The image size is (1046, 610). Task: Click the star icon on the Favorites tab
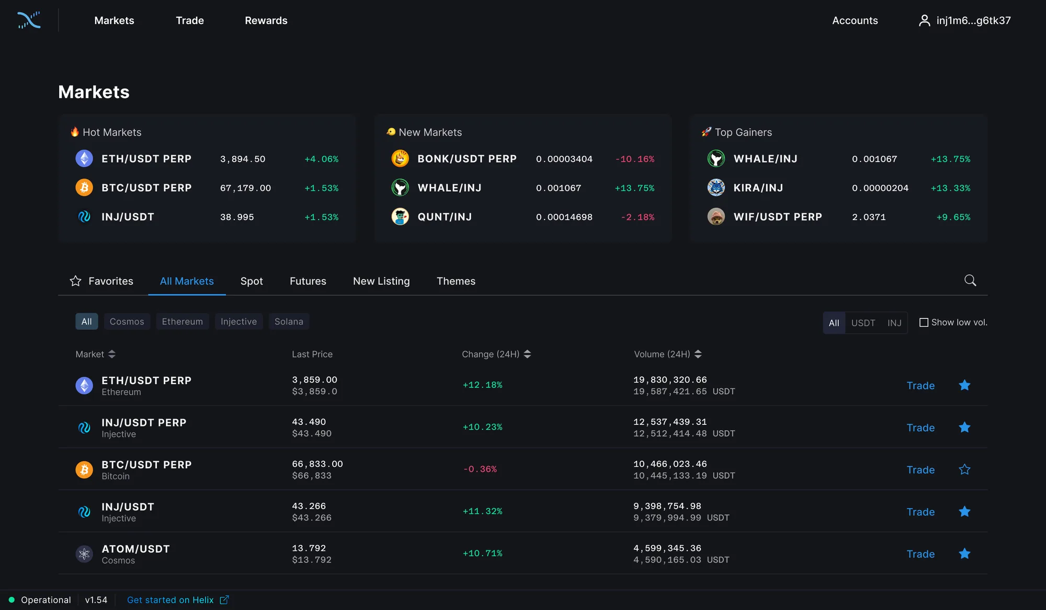click(x=75, y=281)
